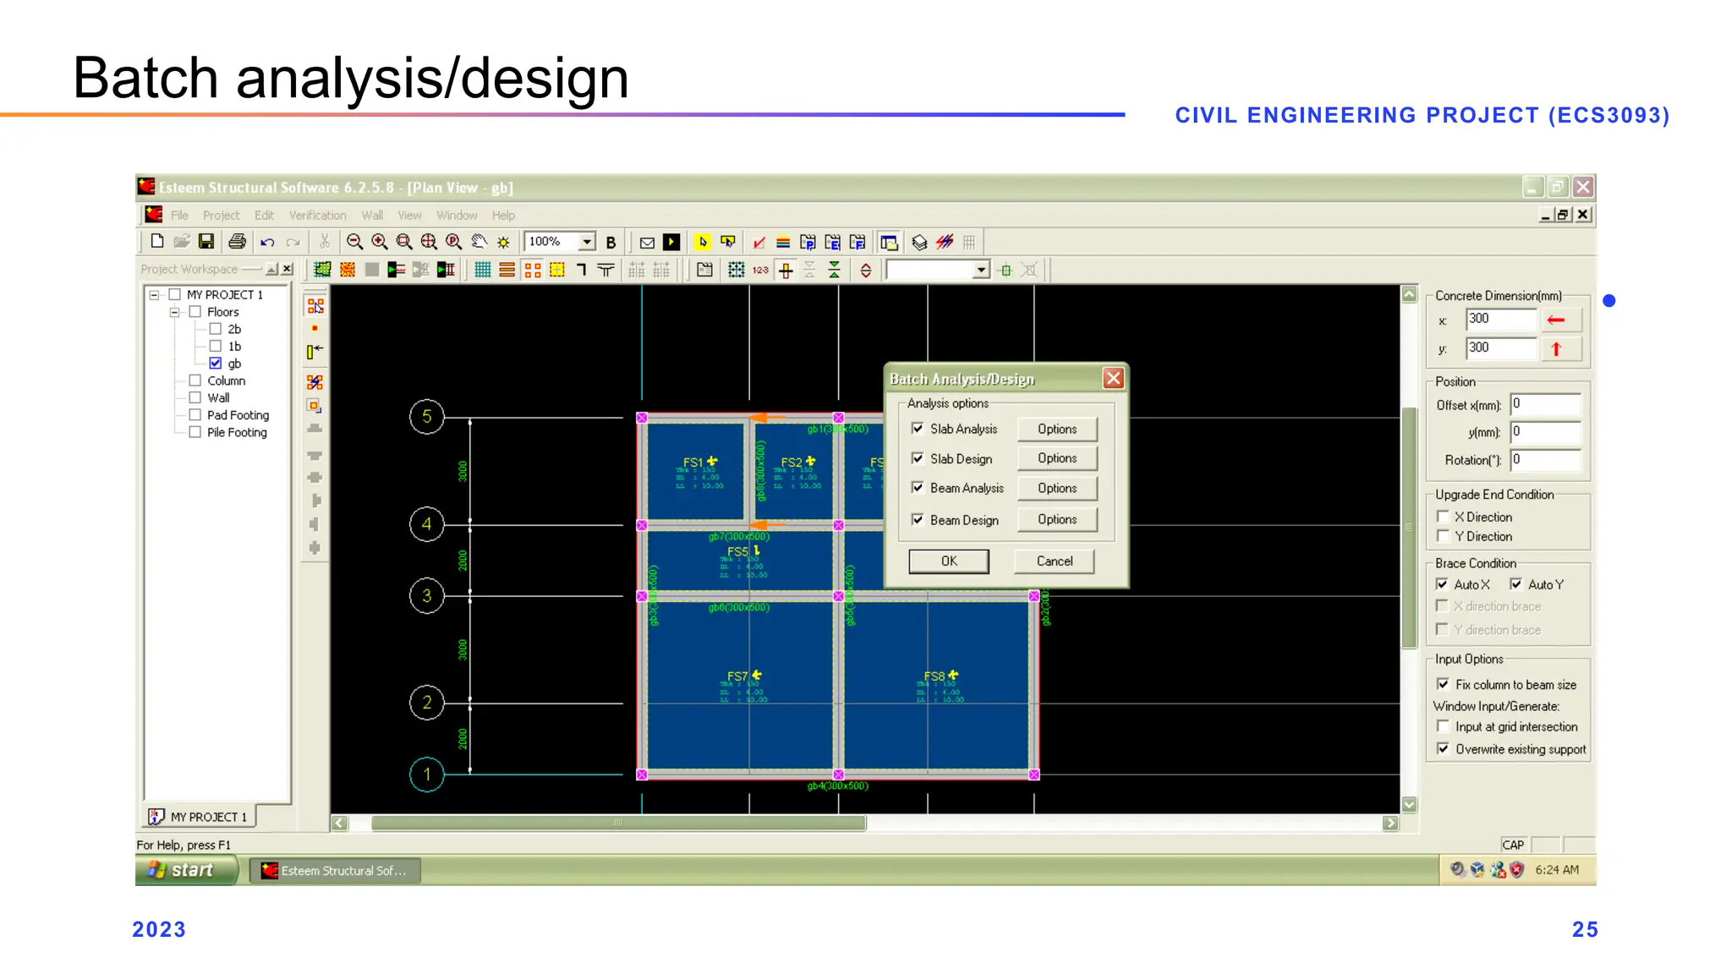The width and height of the screenshot is (1732, 974).
Task: Click the yellow bar with arrow icon
Action: (x=315, y=351)
